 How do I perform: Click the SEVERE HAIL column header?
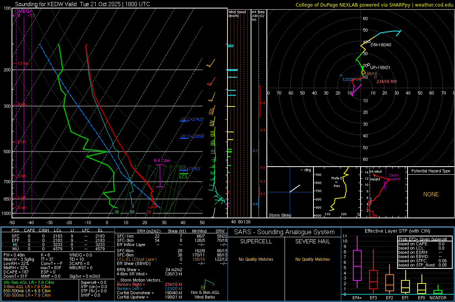pyautogui.click(x=312, y=241)
